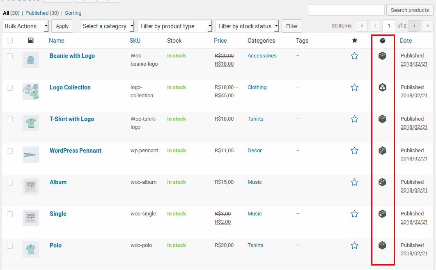Show All products view
Viewport: 436px width, 270px height.
[x=6, y=13]
